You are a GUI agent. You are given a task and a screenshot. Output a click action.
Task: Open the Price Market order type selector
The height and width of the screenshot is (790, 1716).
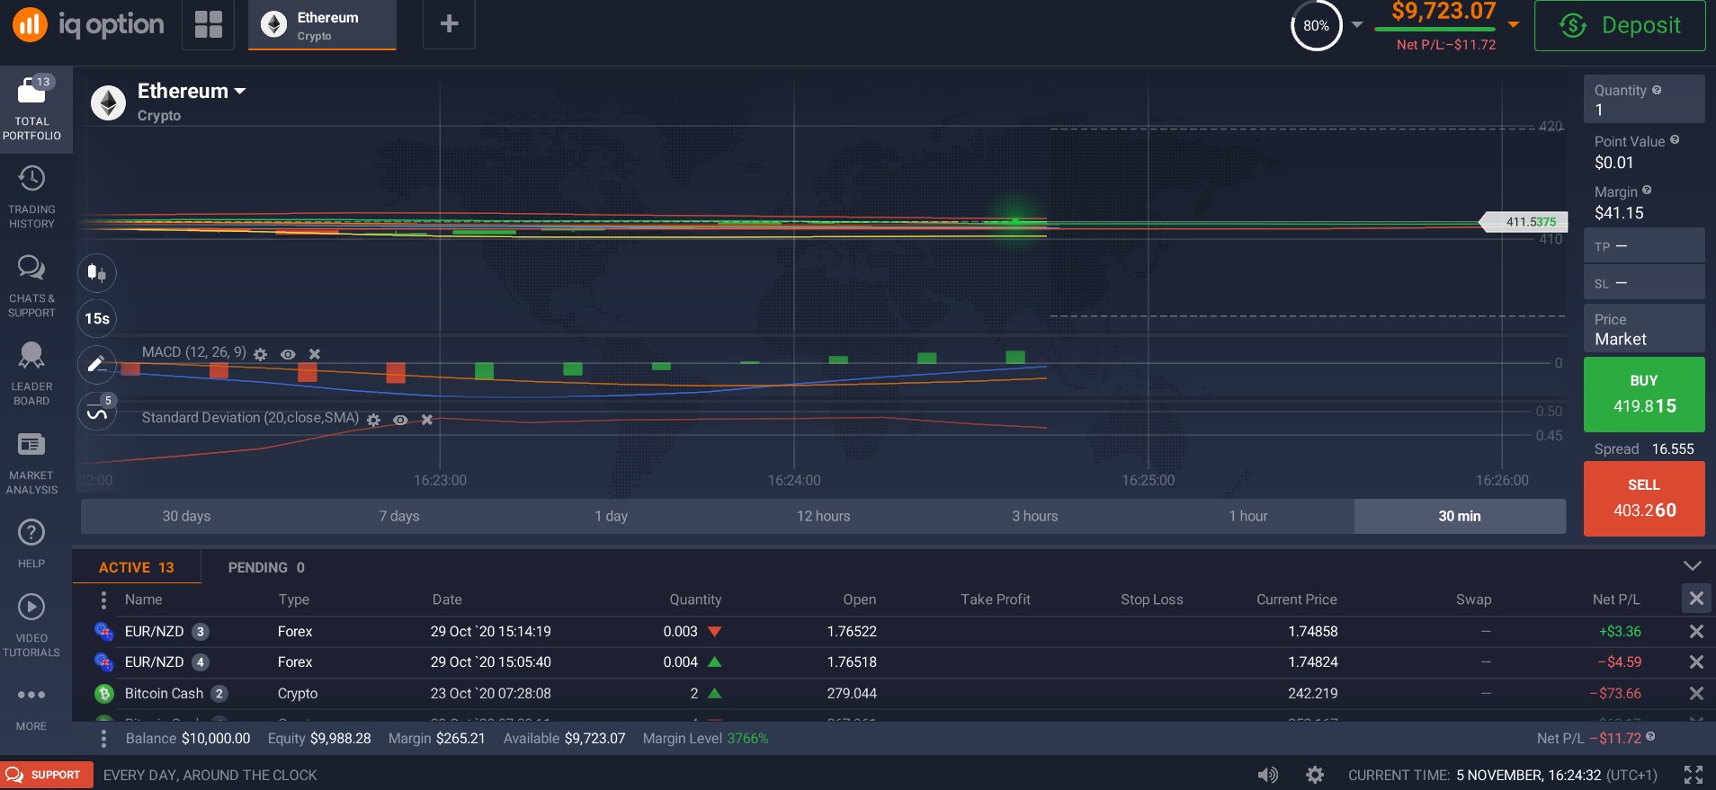[x=1644, y=329]
